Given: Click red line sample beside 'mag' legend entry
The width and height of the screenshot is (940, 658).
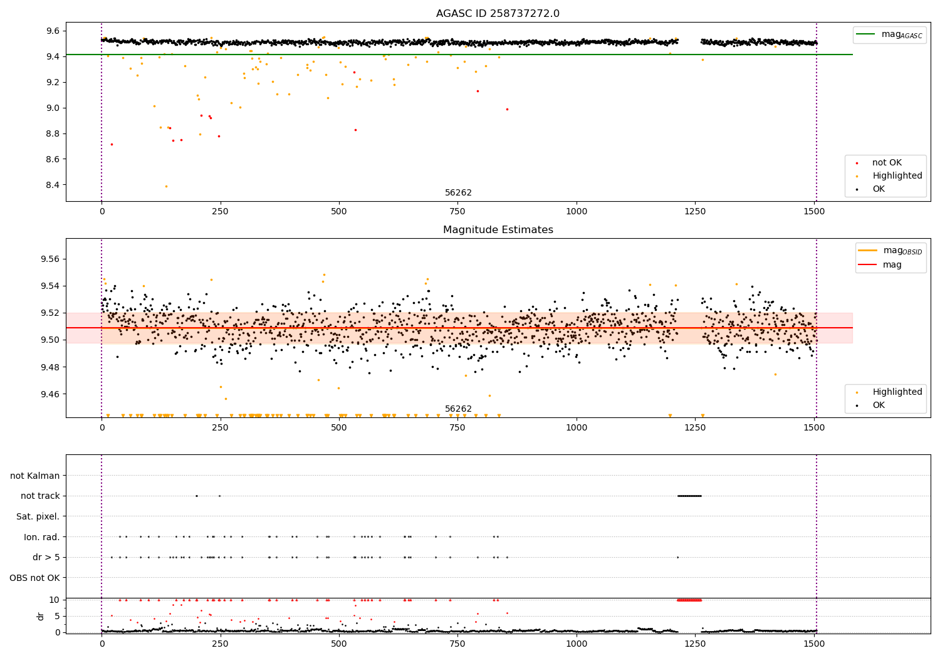Looking at the screenshot, I should coord(868,265).
